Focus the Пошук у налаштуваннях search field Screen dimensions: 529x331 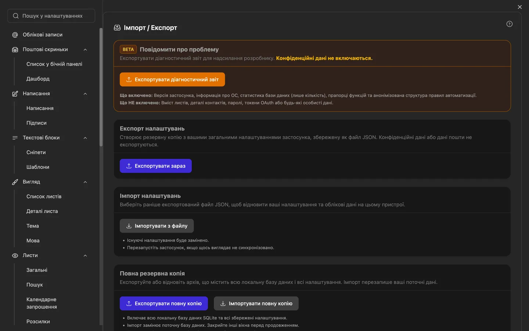tap(51, 16)
